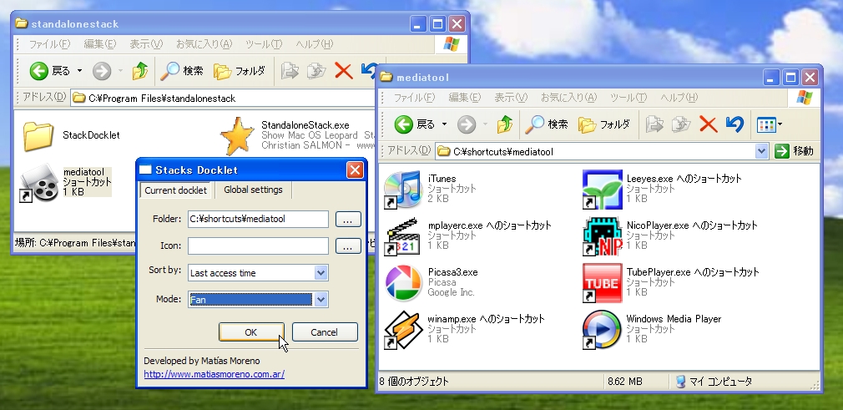Switch to Global settings tab
The width and height of the screenshot is (843, 410).
pyautogui.click(x=253, y=190)
